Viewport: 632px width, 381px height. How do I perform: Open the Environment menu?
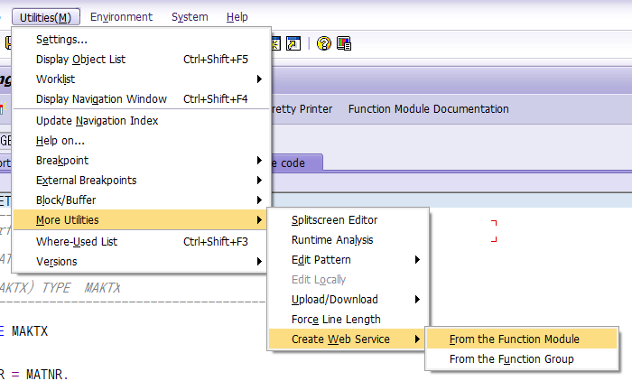point(121,17)
